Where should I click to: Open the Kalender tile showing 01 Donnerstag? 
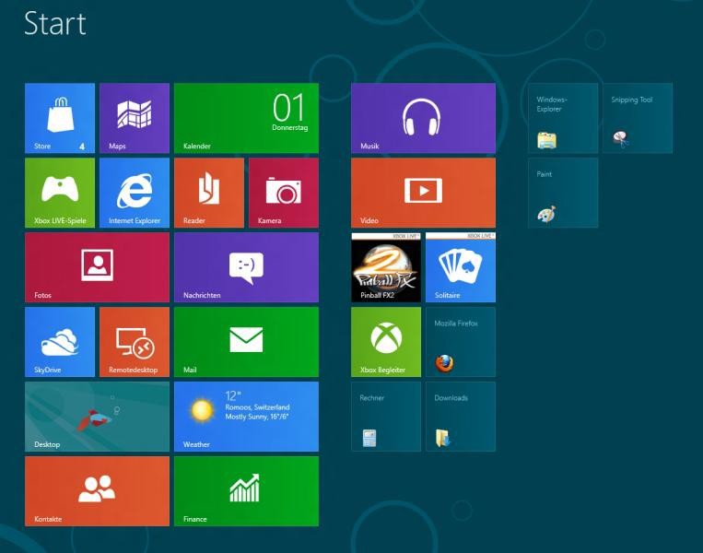(246, 118)
